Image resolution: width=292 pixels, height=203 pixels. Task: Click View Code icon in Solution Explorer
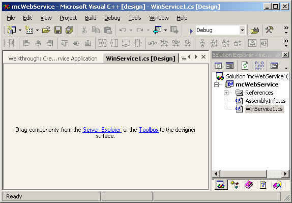(x=218, y=66)
